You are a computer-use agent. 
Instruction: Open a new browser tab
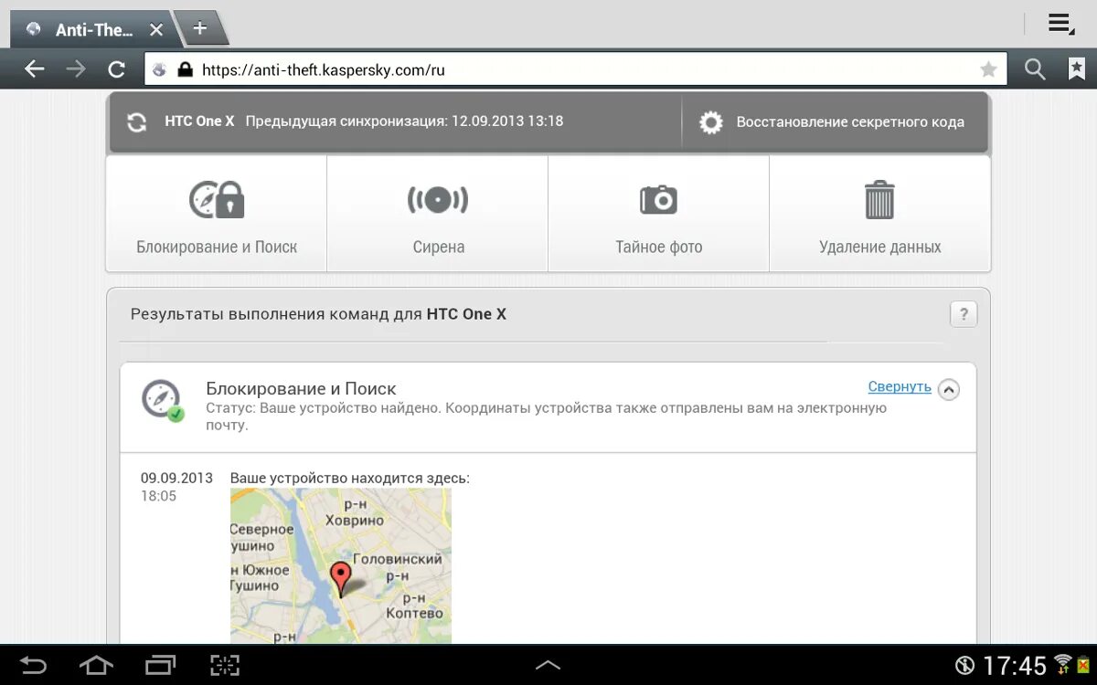200,28
